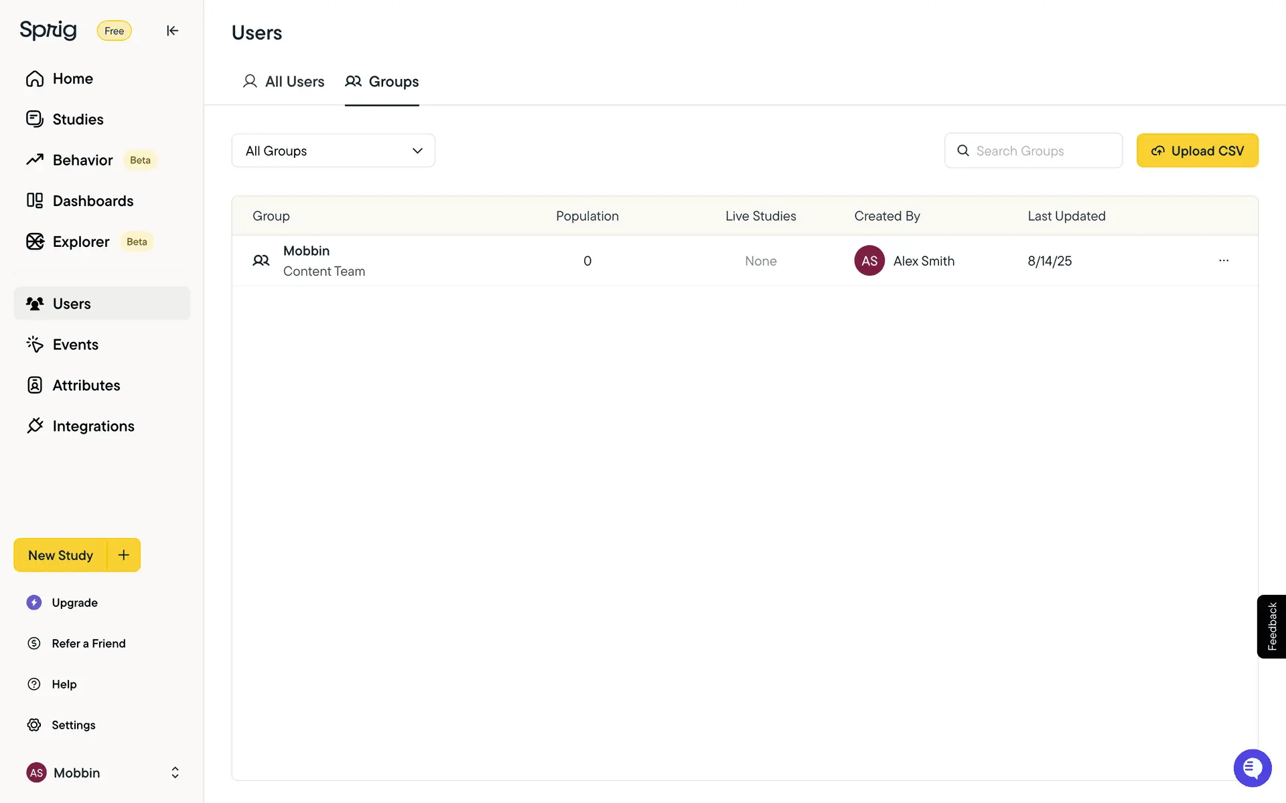1286x803 pixels.
Task: Open the Home page icon
Action: tap(35, 79)
